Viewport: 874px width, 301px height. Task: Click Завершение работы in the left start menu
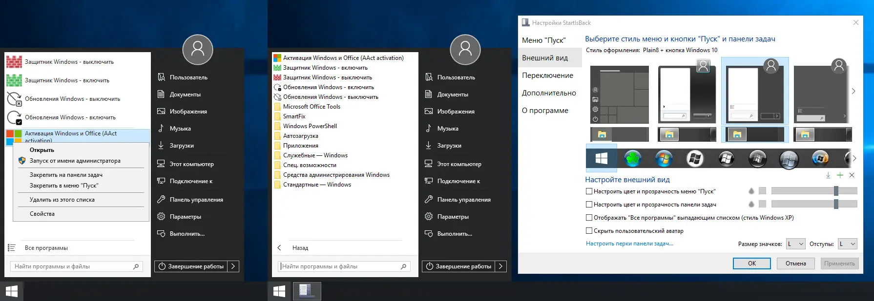pos(191,266)
